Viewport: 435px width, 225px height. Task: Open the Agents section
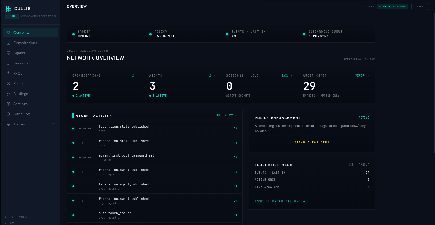point(30,53)
